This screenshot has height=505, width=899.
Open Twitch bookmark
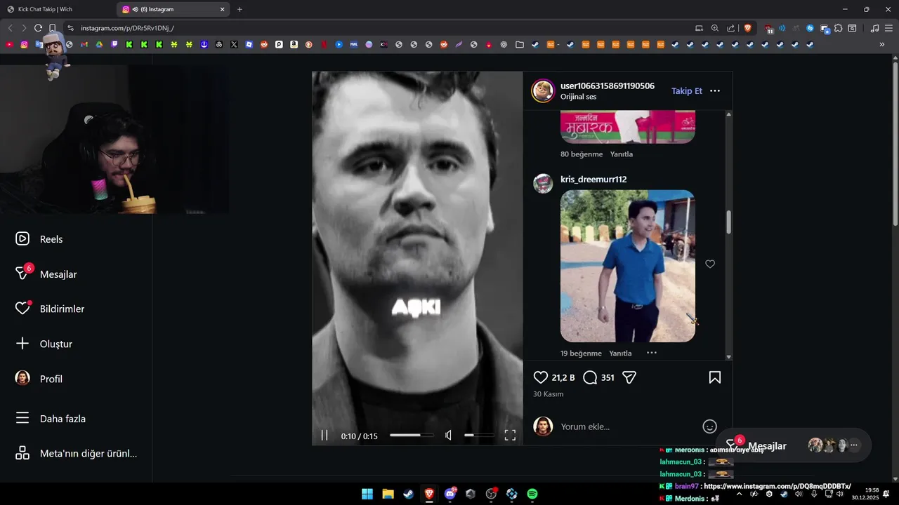point(114,44)
